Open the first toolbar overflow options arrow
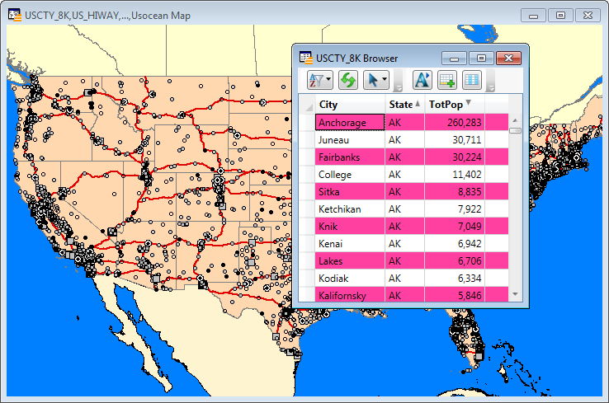The width and height of the screenshot is (609, 403). point(398,87)
